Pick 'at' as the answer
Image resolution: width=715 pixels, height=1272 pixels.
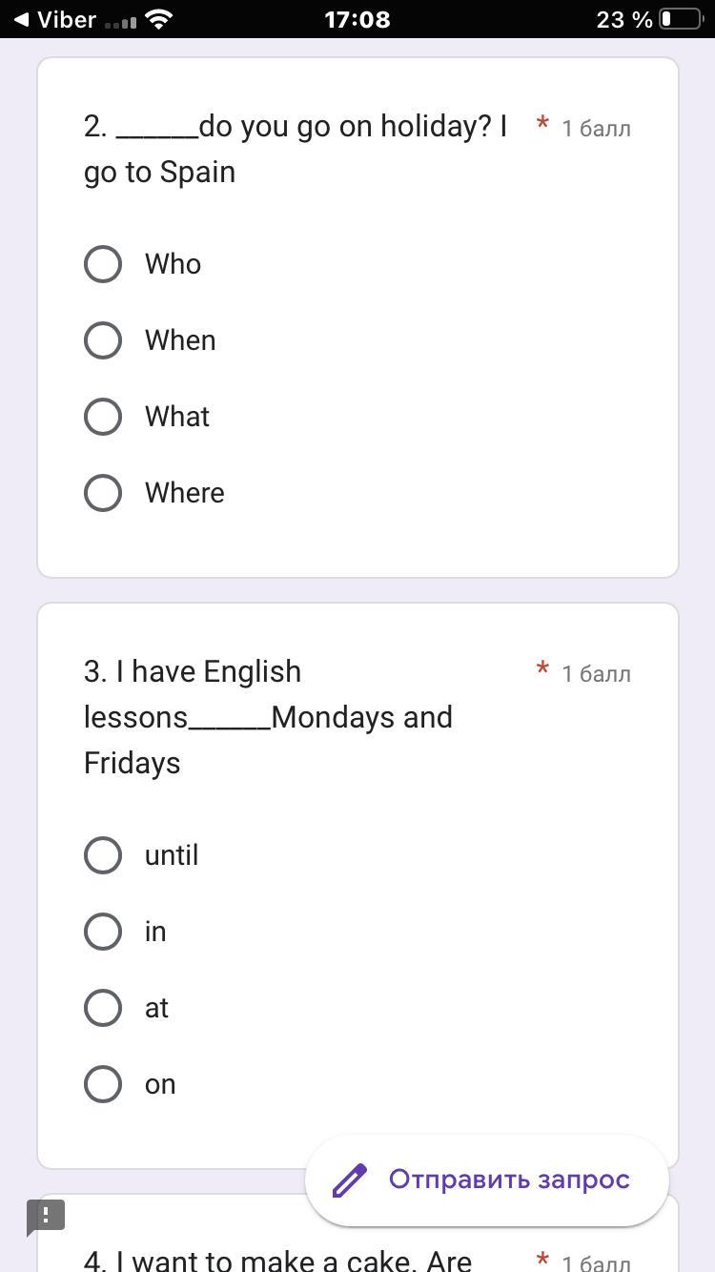(103, 1008)
